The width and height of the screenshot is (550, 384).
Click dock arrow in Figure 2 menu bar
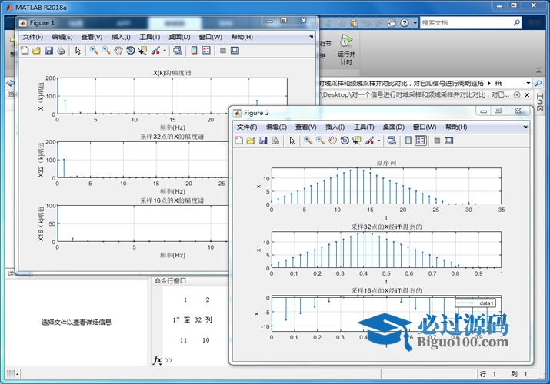click(525, 127)
